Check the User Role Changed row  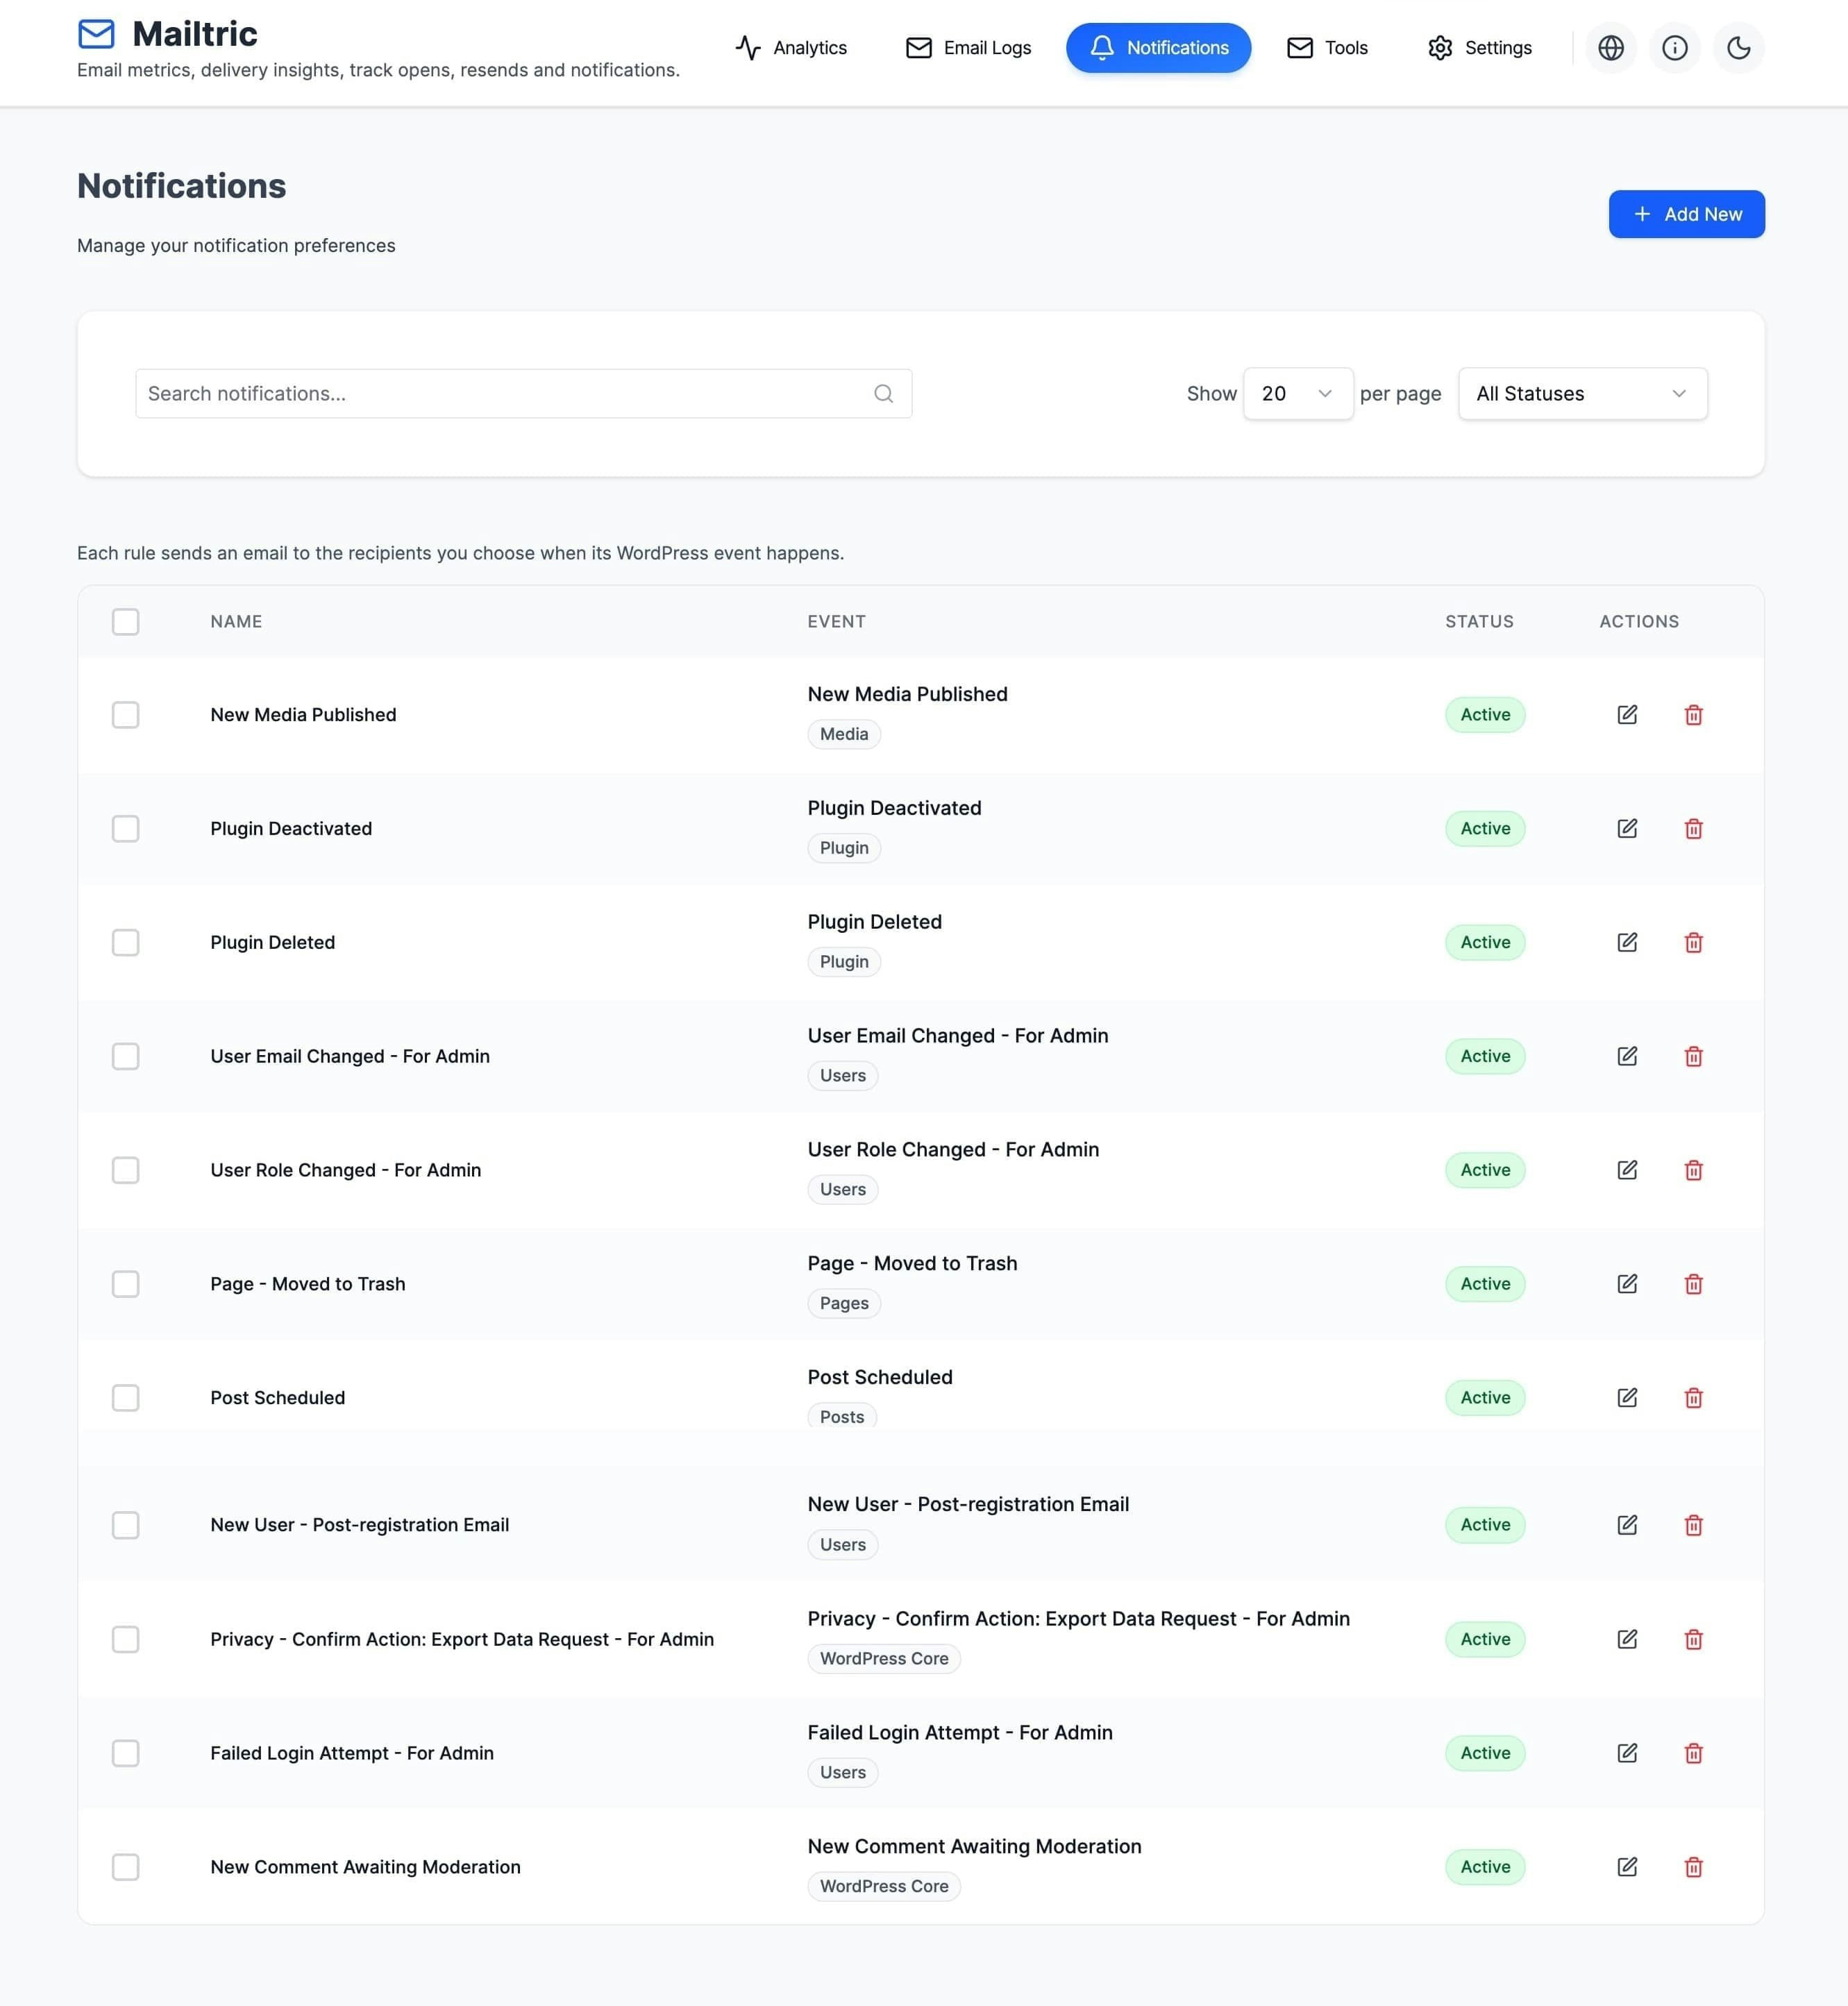[125, 1170]
